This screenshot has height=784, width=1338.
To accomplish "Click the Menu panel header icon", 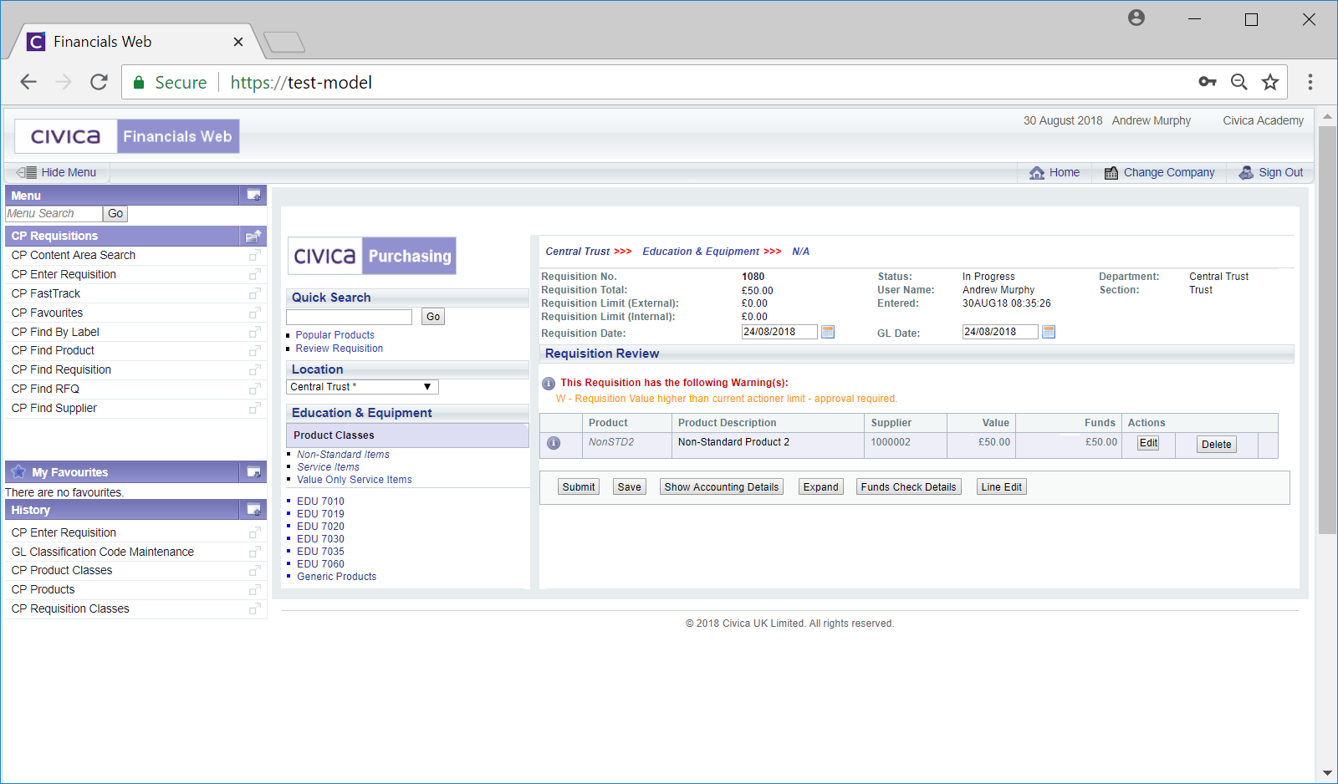I will [253, 196].
